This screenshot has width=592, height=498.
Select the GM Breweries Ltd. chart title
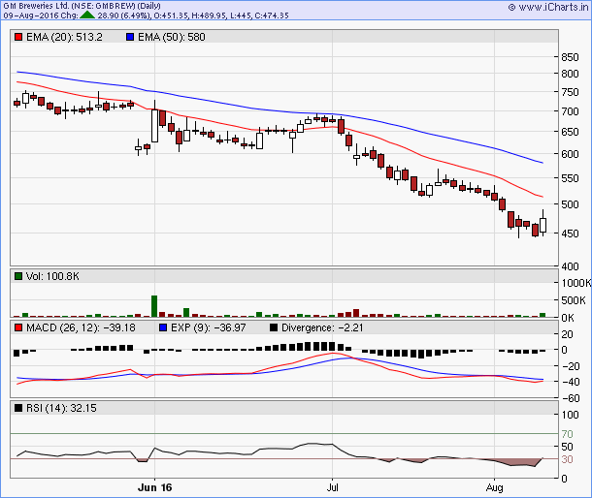[82, 6]
